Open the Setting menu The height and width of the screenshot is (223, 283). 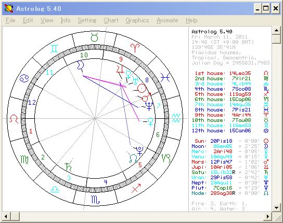87,20
